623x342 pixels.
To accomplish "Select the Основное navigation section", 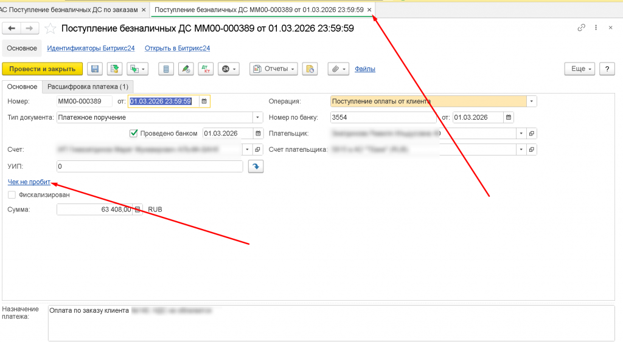I will pyautogui.click(x=22, y=48).
